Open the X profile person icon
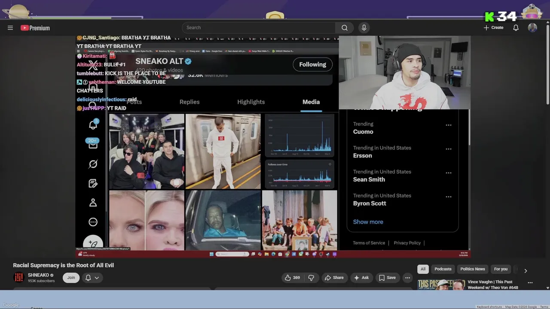The height and width of the screenshot is (309, 550). pos(93,203)
